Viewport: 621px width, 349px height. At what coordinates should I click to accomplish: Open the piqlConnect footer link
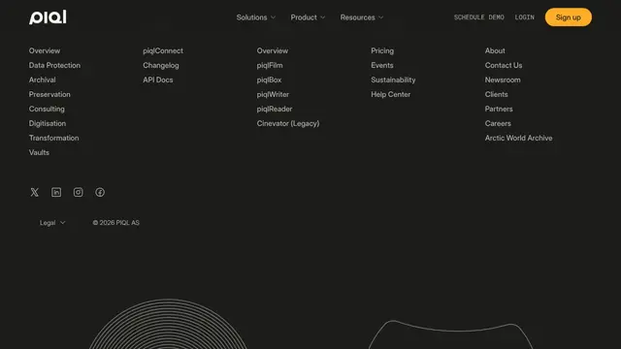(163, 50)
